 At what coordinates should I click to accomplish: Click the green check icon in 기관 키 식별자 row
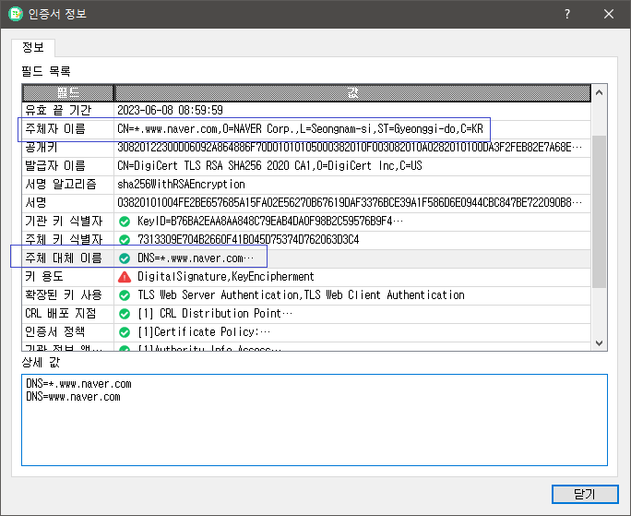coord(125,222)
